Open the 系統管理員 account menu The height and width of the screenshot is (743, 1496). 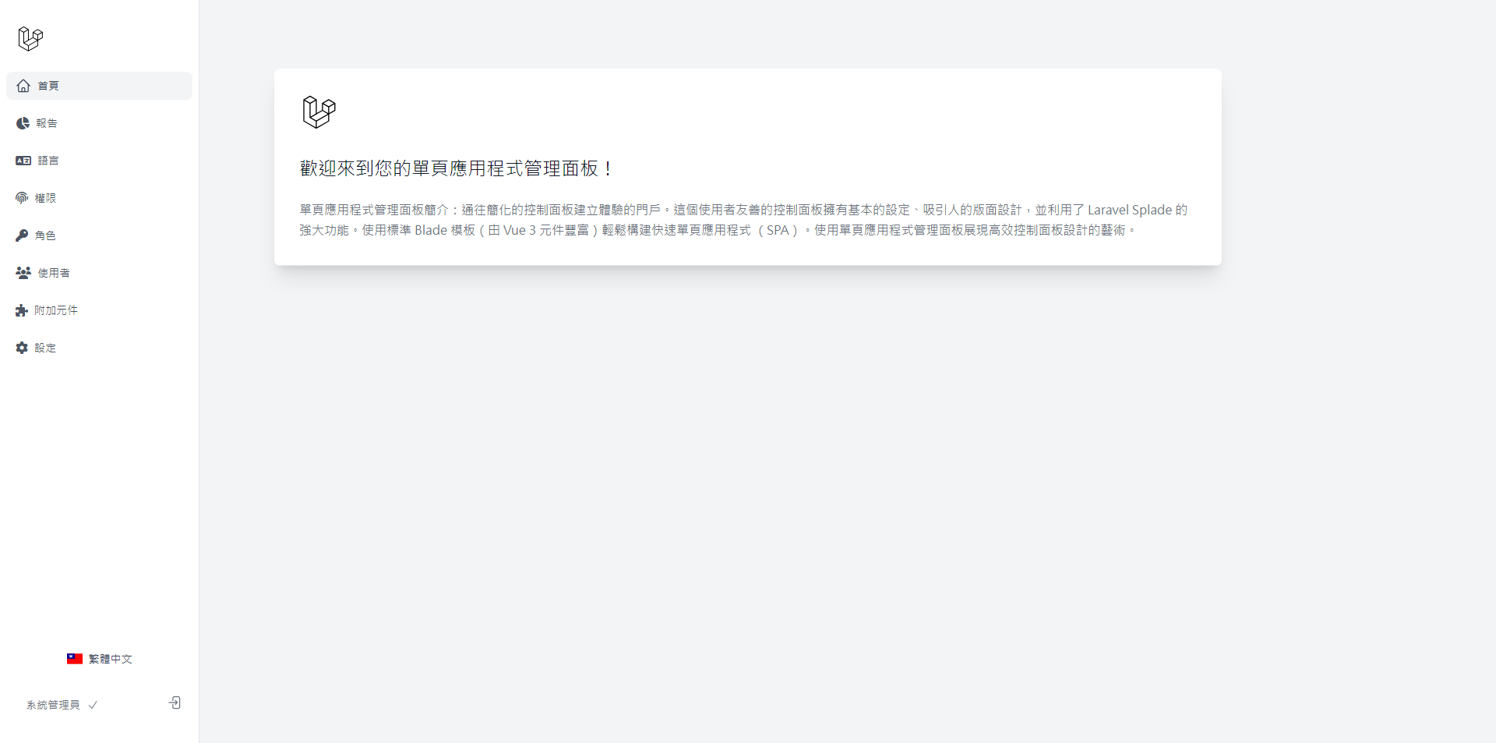point(53,705)
